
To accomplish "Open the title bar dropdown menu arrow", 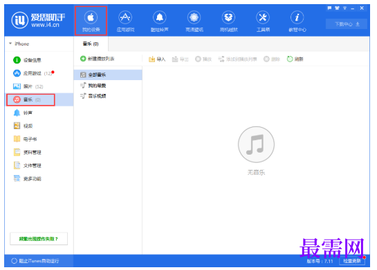I will click(x=344, y=8).
